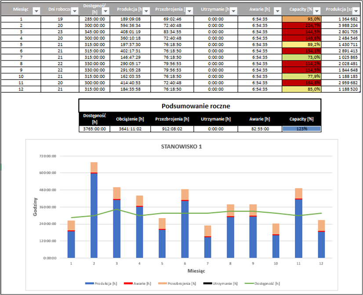Click the blue bar for month 2
The image size is (363, 295).
click(94, 215)
